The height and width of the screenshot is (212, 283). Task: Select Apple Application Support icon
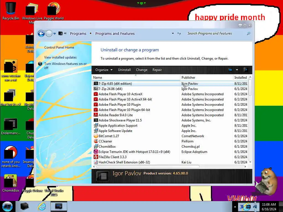point(96,126)
